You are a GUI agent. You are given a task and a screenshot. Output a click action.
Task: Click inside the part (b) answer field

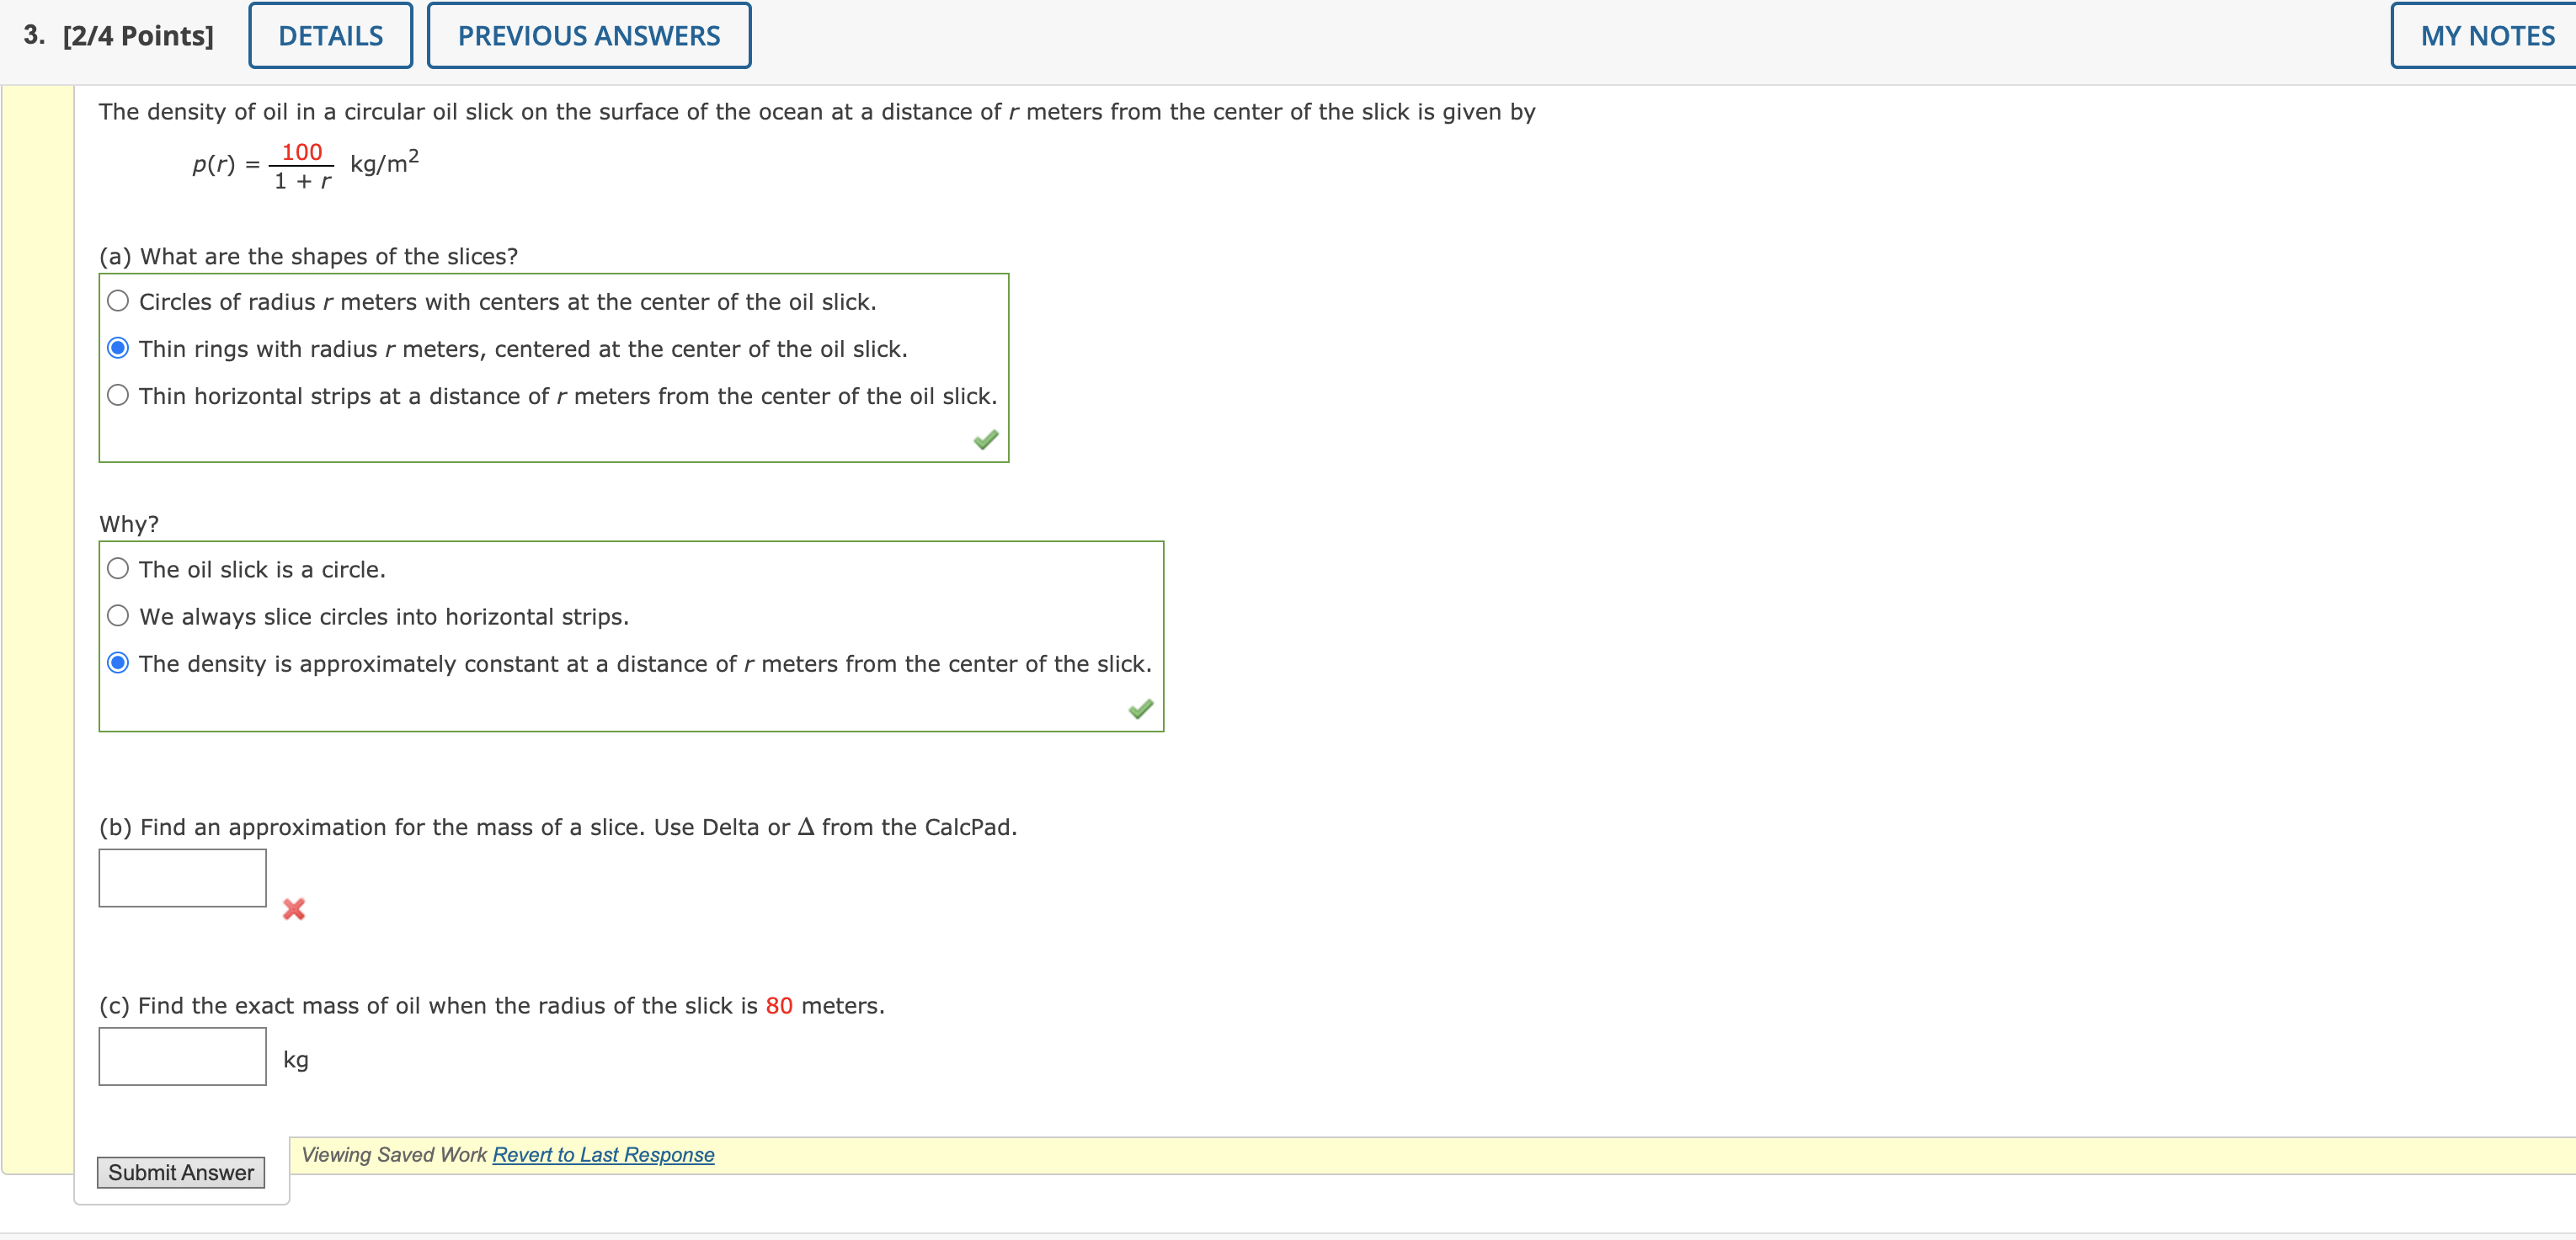181,877
